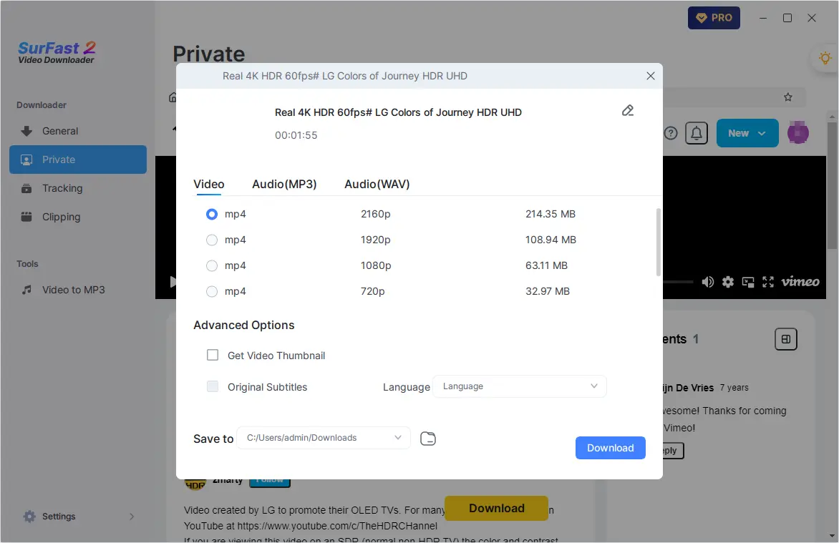Click the 63.11 MB size text
This screenshot has height=543, width=839.
tap(546, 265)
